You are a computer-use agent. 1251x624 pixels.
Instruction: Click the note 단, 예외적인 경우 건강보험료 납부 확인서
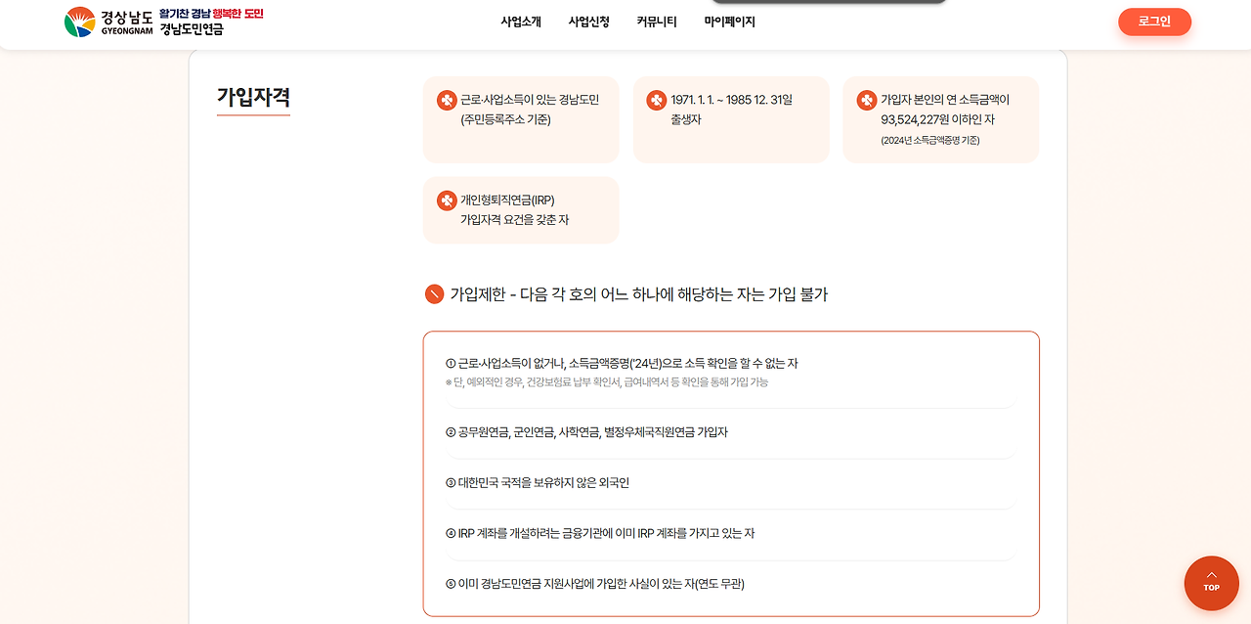click(607, 382)
